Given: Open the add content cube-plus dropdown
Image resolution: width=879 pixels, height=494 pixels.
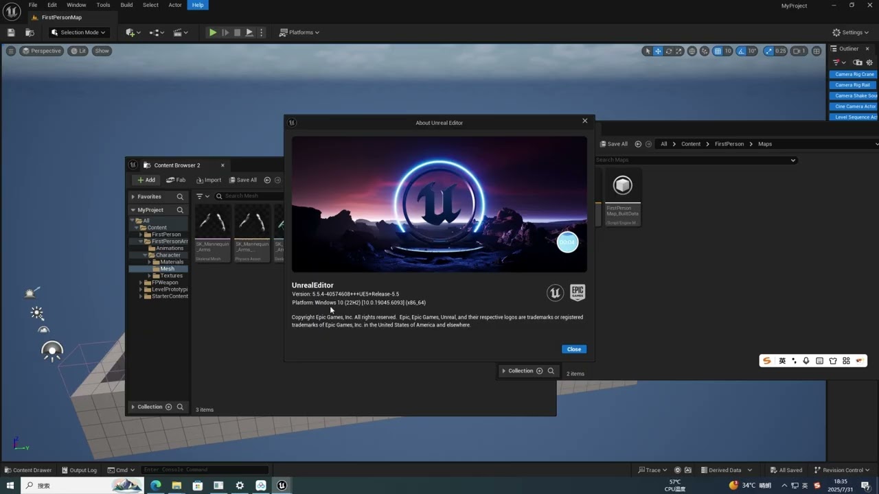Looking at the screenshot, I should click(x=133, y=32).
